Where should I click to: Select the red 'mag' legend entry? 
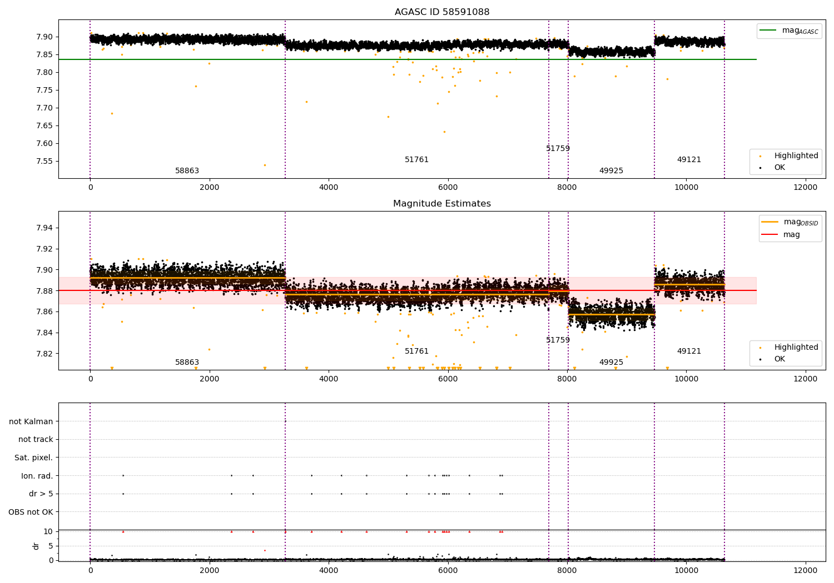pyautogui.click(x=781, y=235)
